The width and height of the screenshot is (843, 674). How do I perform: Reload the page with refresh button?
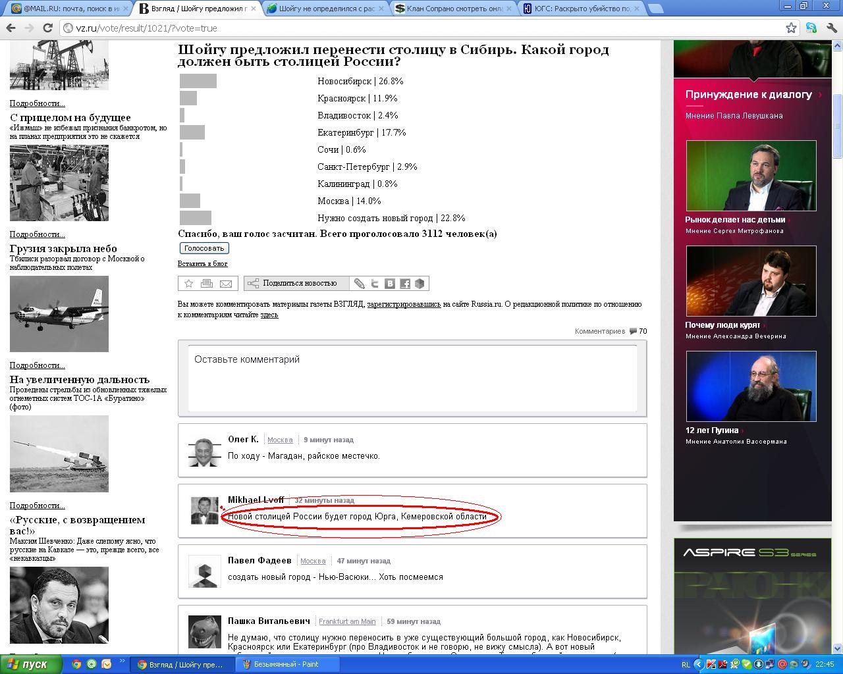click(47, 28)
